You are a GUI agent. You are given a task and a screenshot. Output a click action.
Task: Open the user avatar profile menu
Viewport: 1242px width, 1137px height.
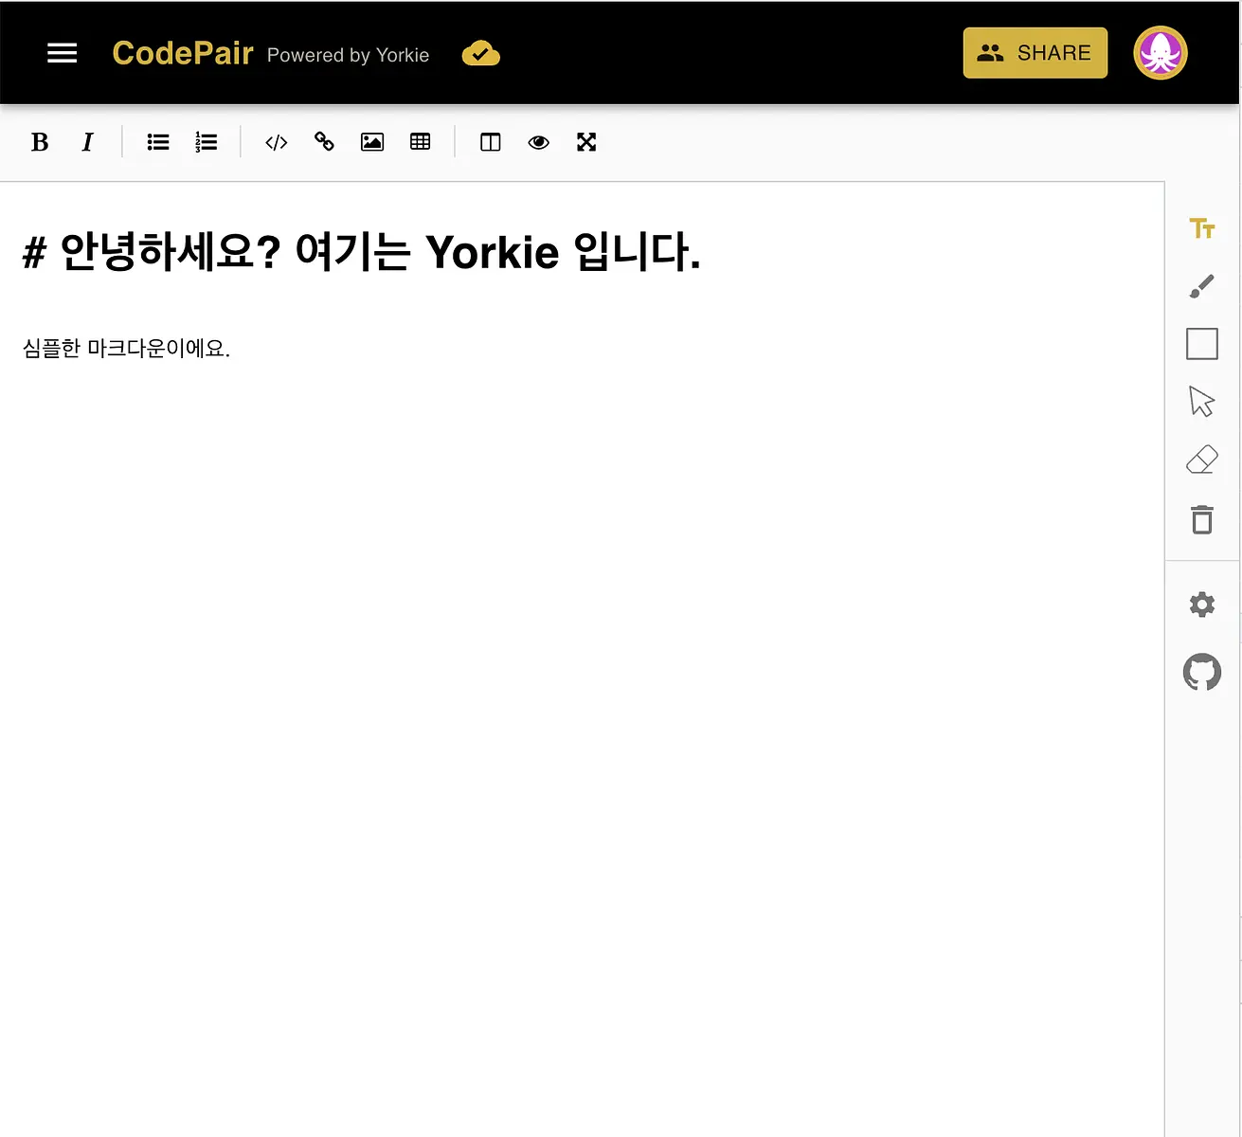pyautogui.click(x=1161, y=53)
